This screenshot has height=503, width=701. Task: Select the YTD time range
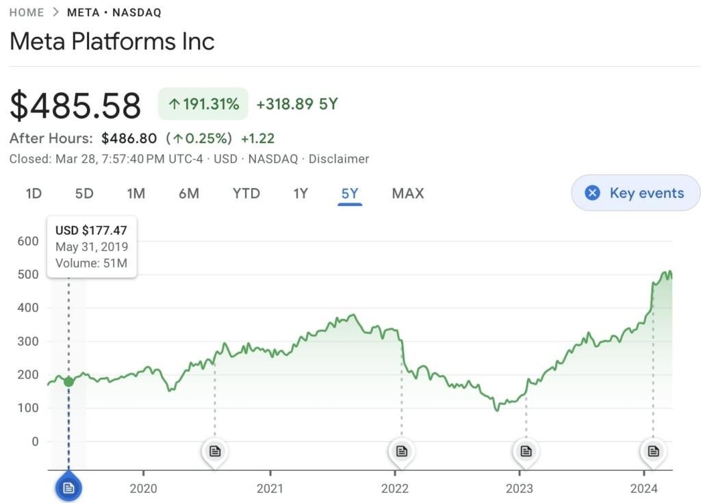(x=246, y=194)
